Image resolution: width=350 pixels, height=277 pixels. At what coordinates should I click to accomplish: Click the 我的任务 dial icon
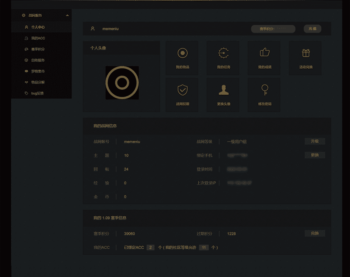coord(223,54)
